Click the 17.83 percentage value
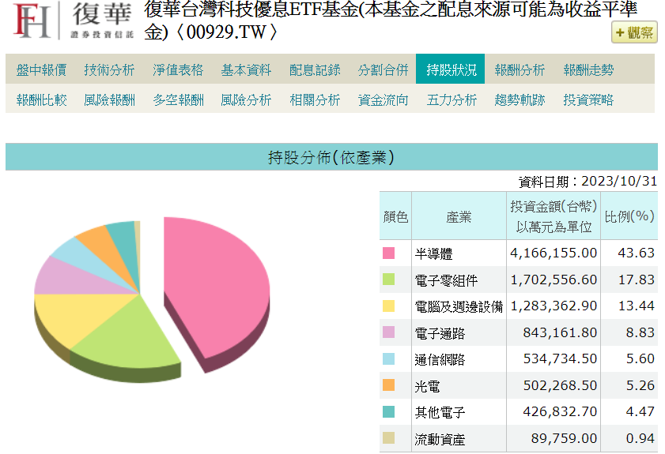This screenshot has height=454, width=665. pos(637,280)
